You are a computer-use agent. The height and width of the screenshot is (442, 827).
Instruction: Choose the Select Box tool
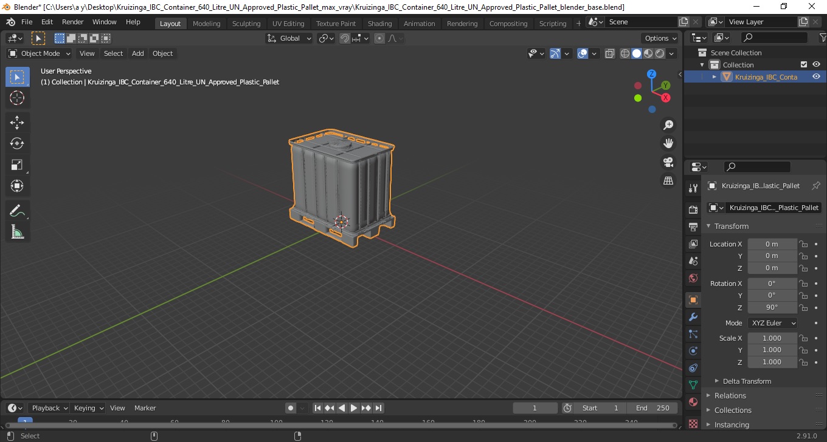[17, 77]
